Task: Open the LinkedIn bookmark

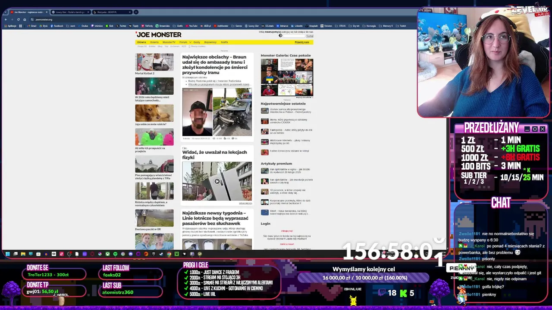Action: pos(297,26)
